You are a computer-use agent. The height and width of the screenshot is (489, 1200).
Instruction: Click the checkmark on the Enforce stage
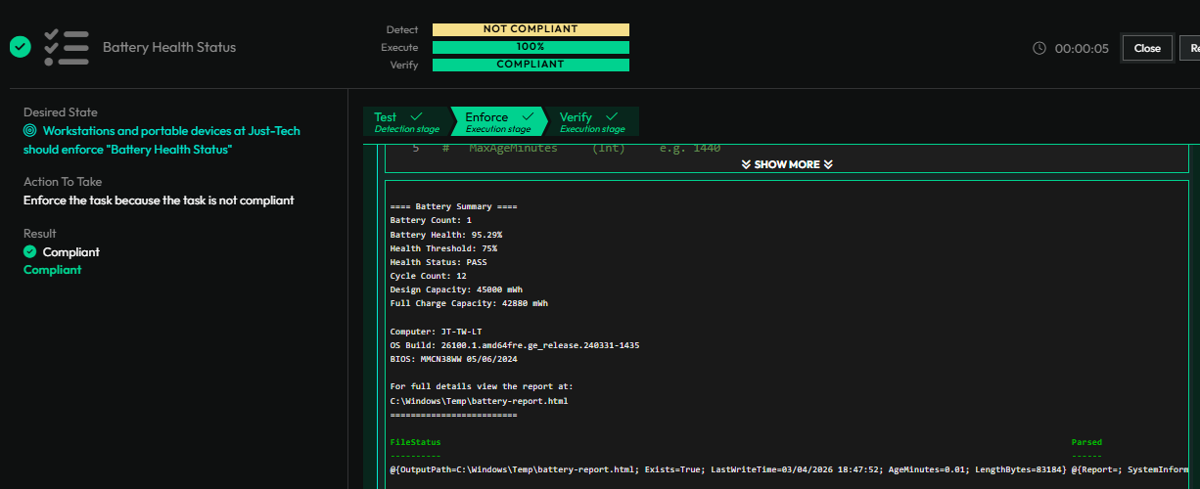528,116
